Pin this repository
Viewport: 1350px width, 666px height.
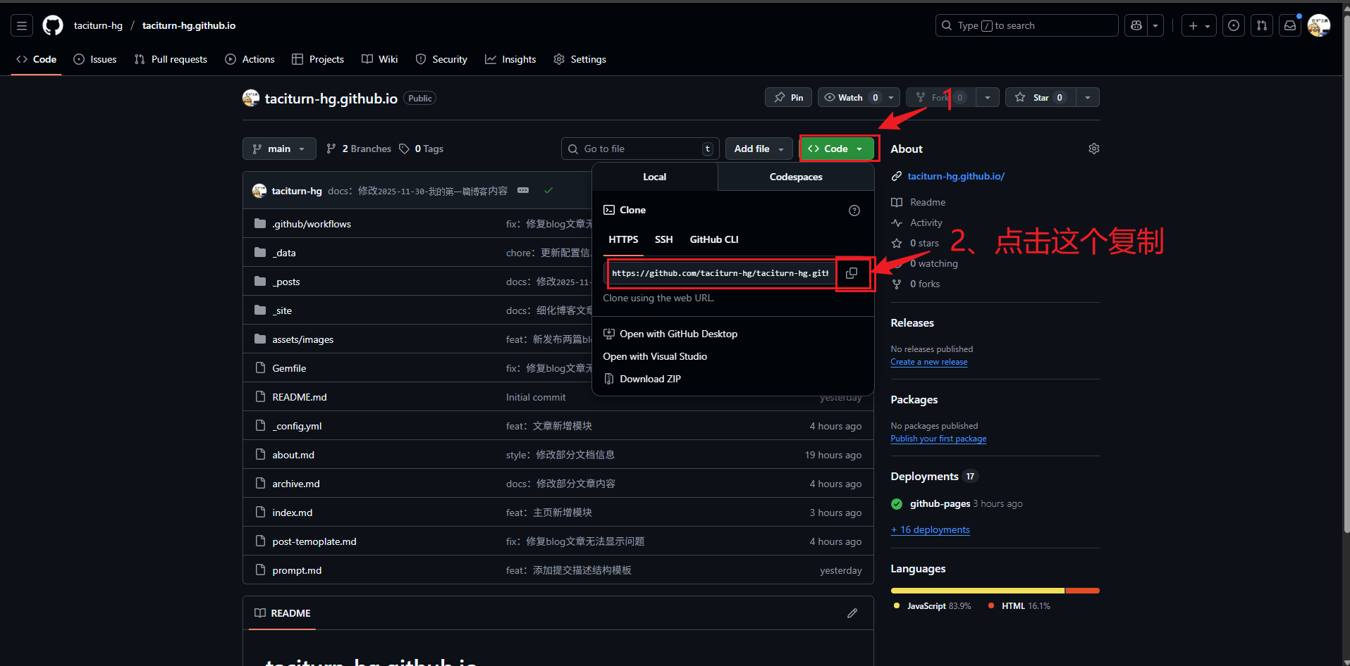point(788,97)
